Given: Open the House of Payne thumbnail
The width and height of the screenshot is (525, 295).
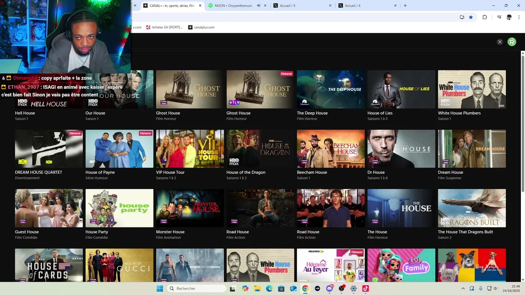Looking at the screenshot, I should coord(119,149).
